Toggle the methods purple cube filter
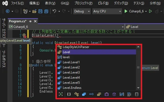 coord(114,94)
